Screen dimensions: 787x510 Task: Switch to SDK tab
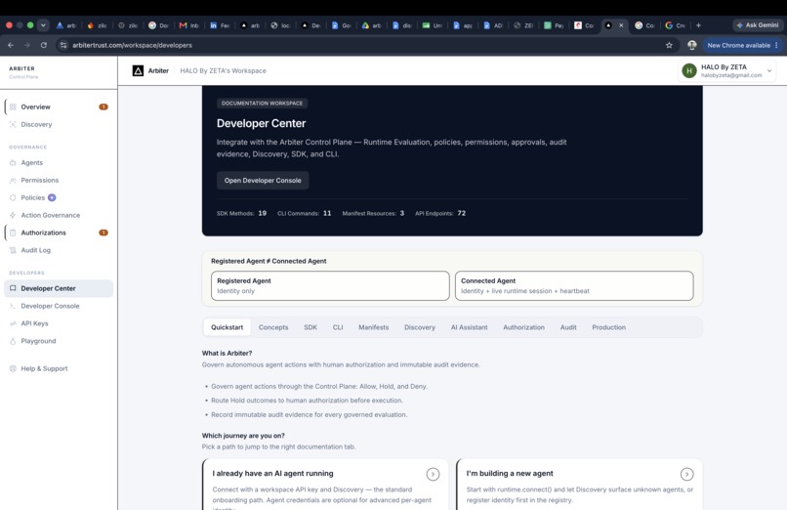point(311,327)
